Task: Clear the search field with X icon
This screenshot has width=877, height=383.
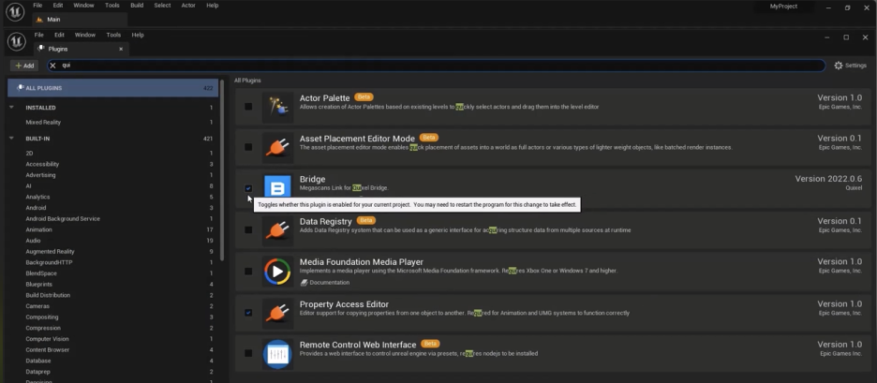Action: (52, 66)
